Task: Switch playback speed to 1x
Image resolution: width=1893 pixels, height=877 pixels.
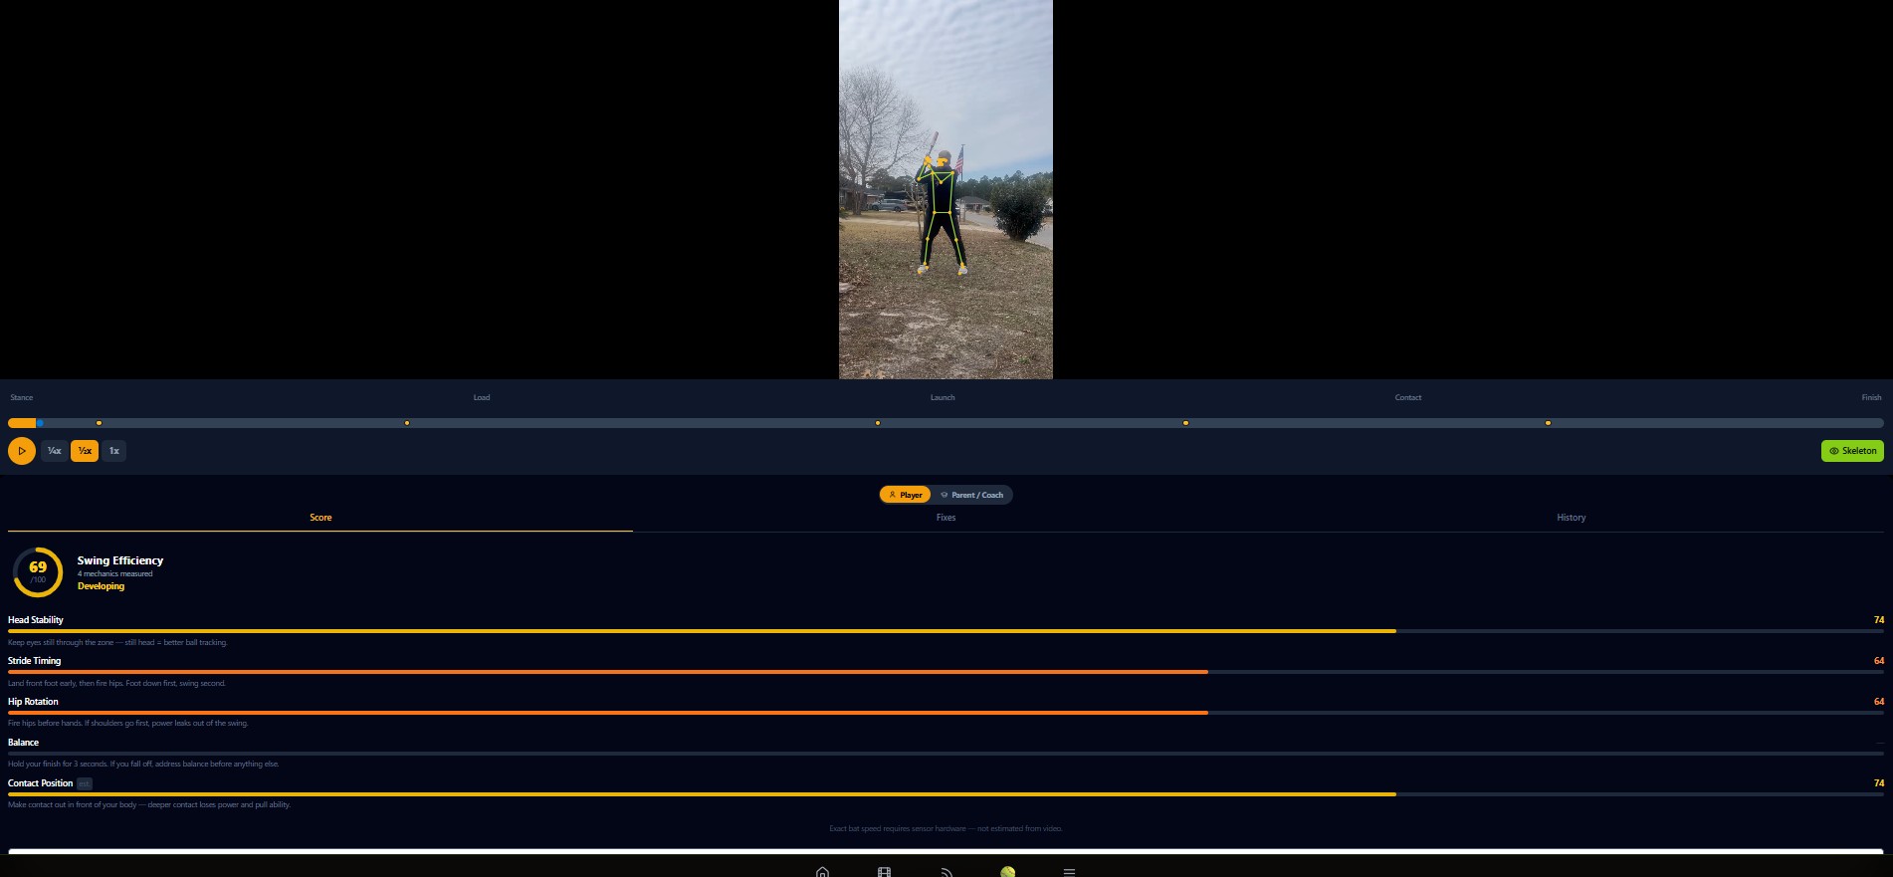Action: click(x=114, y=451)
